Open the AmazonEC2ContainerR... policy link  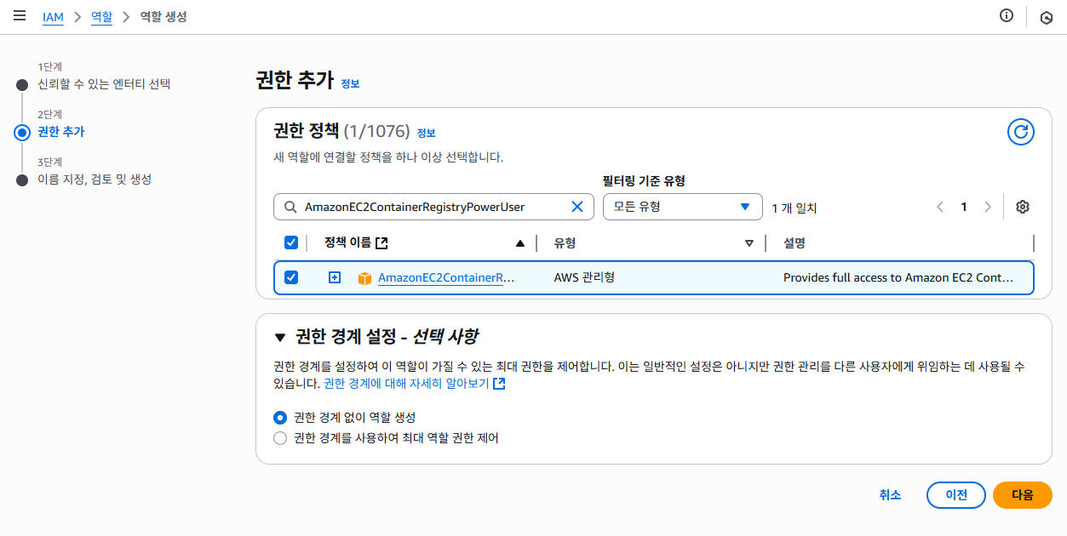(x=446, y=278)
